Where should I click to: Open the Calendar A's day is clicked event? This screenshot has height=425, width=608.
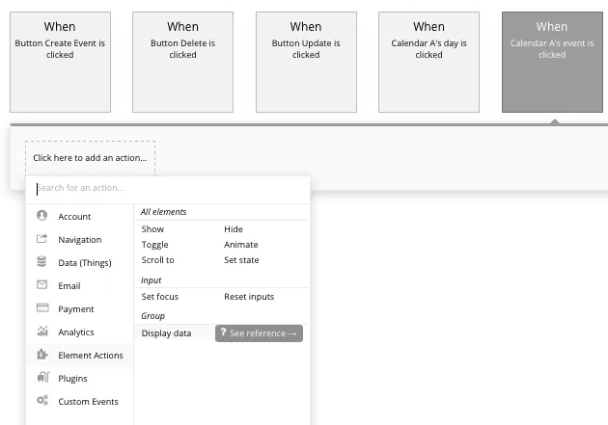(428, 62)
